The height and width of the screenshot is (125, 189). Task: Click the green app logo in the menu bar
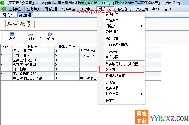click(4, 9)
